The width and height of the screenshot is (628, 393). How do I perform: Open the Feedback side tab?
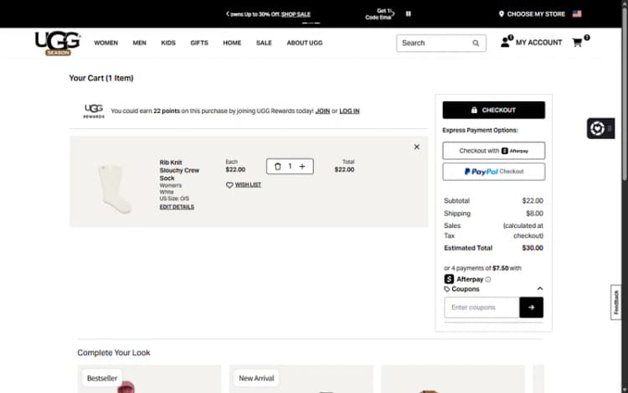tap(616, 302)
